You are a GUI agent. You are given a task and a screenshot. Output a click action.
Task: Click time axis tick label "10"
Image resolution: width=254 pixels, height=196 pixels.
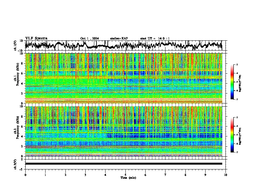pyautogui.click(x=225, y=175)
